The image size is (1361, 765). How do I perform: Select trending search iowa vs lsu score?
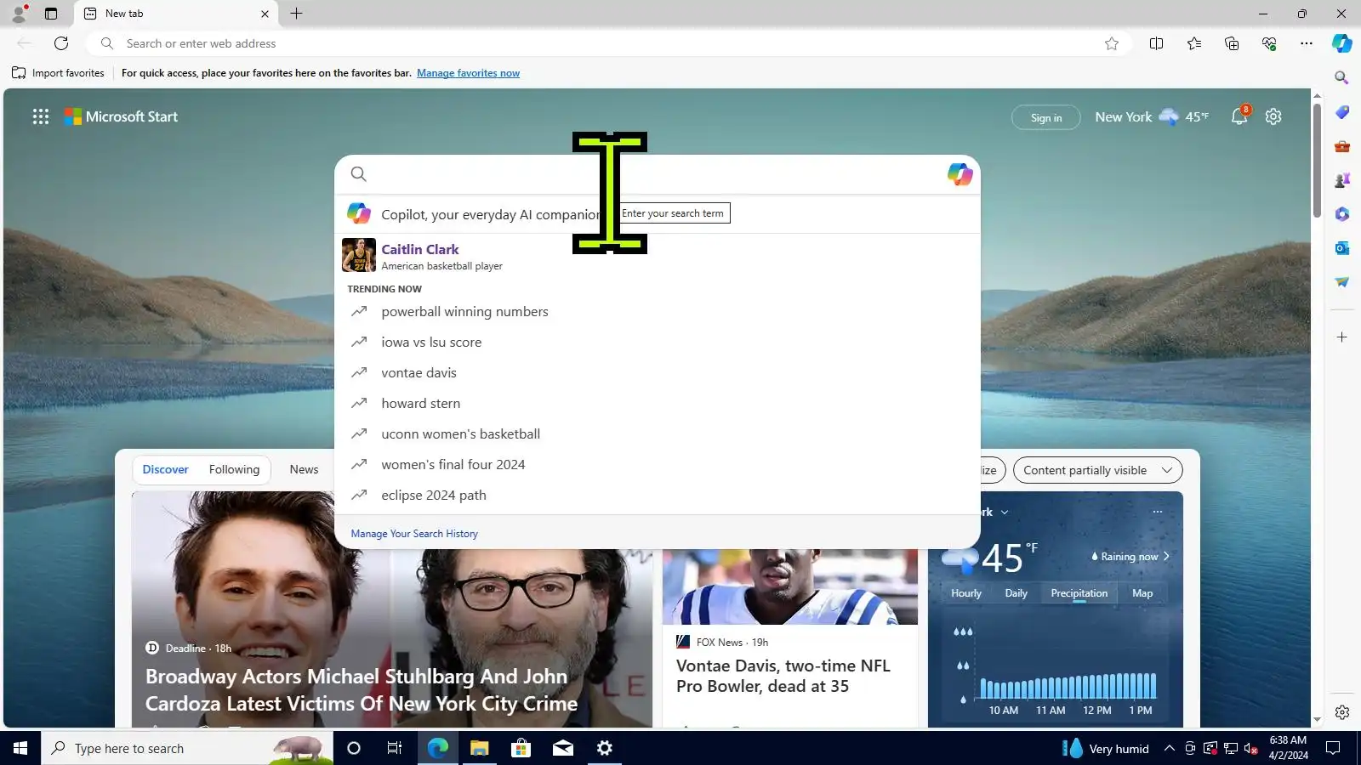658,343
